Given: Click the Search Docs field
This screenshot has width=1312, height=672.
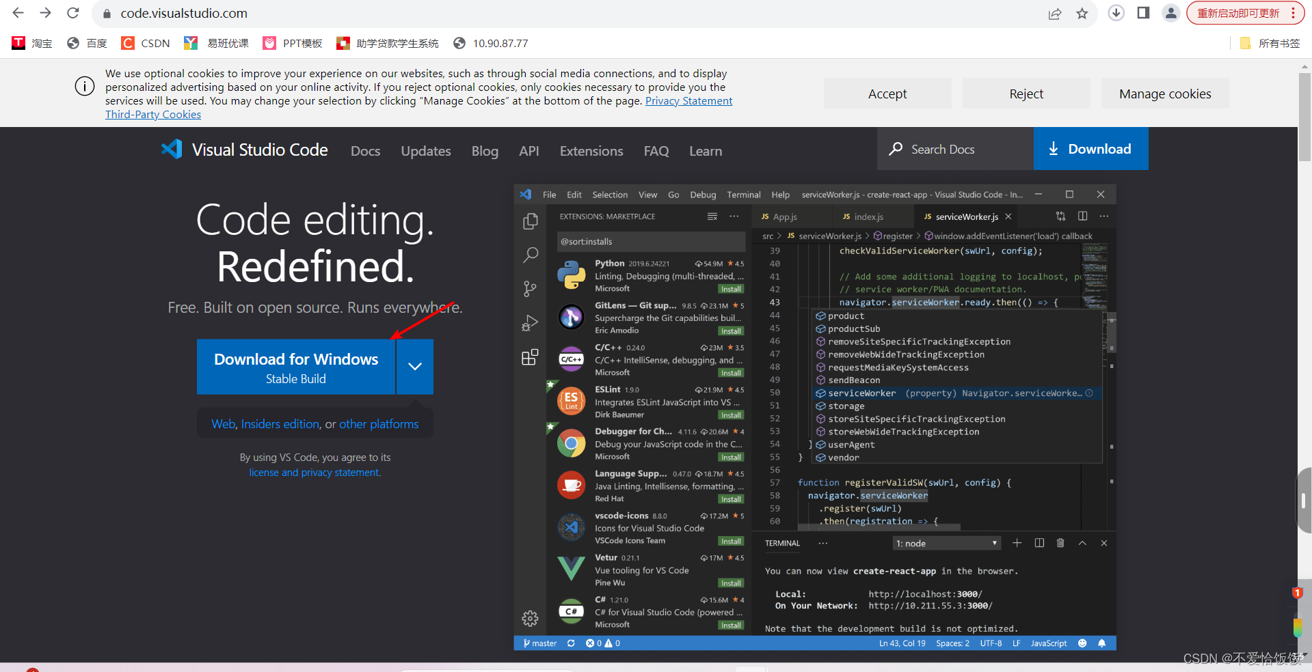Looking at the screenshot, I should click(x=955, y=149).
